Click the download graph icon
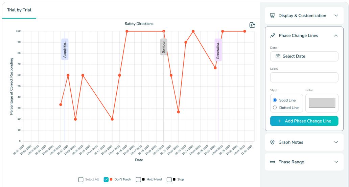Image resolution: width=349 pixels, height=187 pixels. coord(252,25)
